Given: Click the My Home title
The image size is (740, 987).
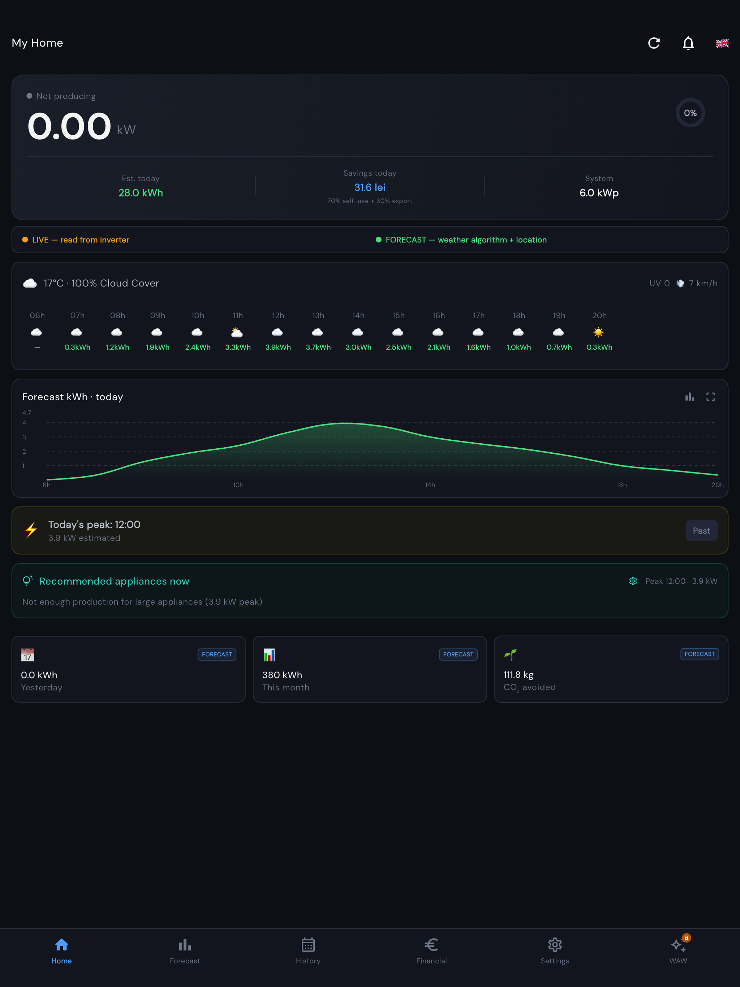Looking at the screenshot, I should [38, 43].
